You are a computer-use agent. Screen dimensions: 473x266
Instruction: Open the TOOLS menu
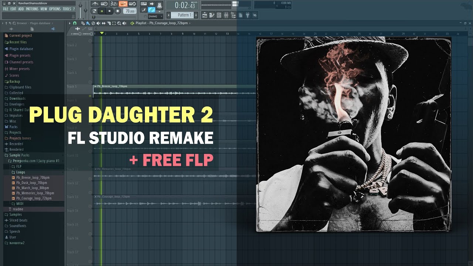pyautogui.click(x=67, y=9)
